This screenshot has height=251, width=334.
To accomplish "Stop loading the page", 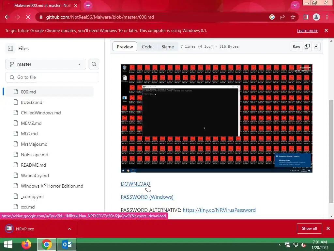I will [28, 17].
